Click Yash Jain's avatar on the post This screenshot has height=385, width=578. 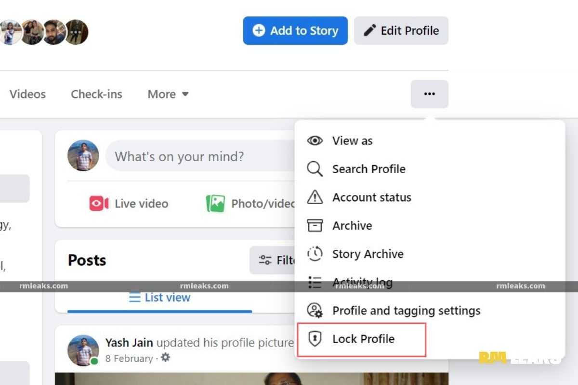[x=83, y=350]
